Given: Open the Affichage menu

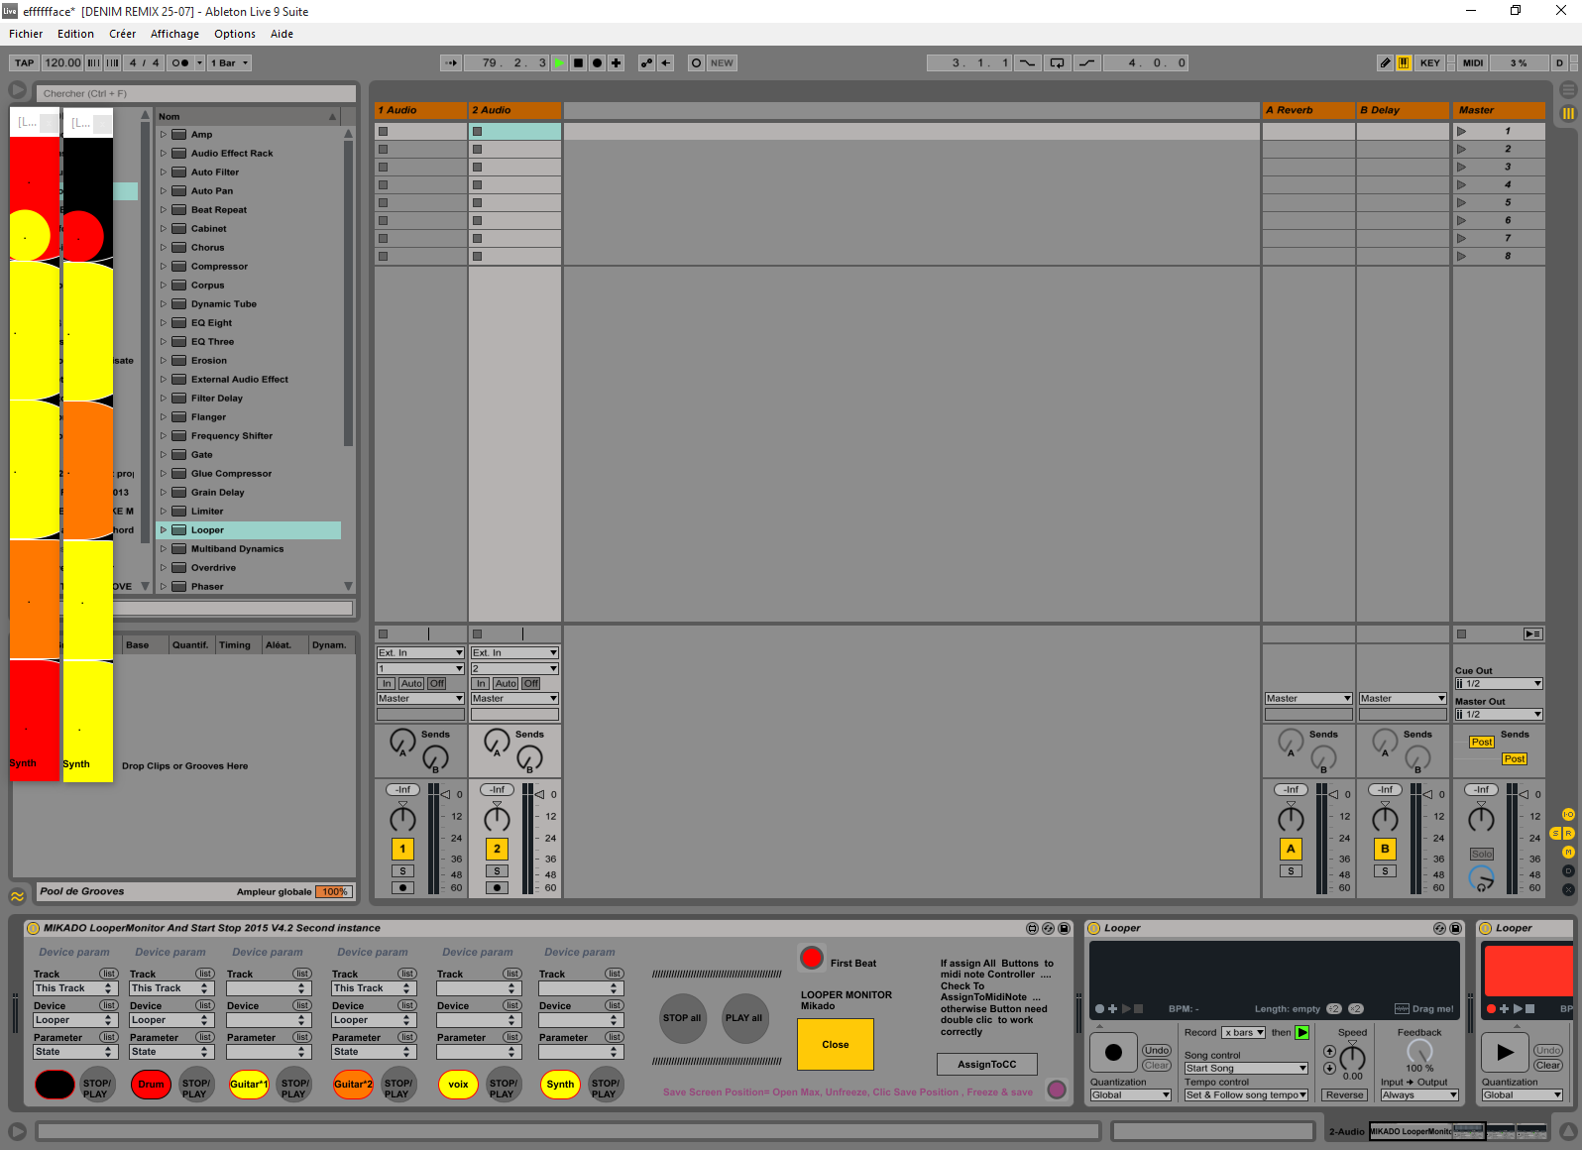Looking at the screenshot, I should tap(174, 34).
